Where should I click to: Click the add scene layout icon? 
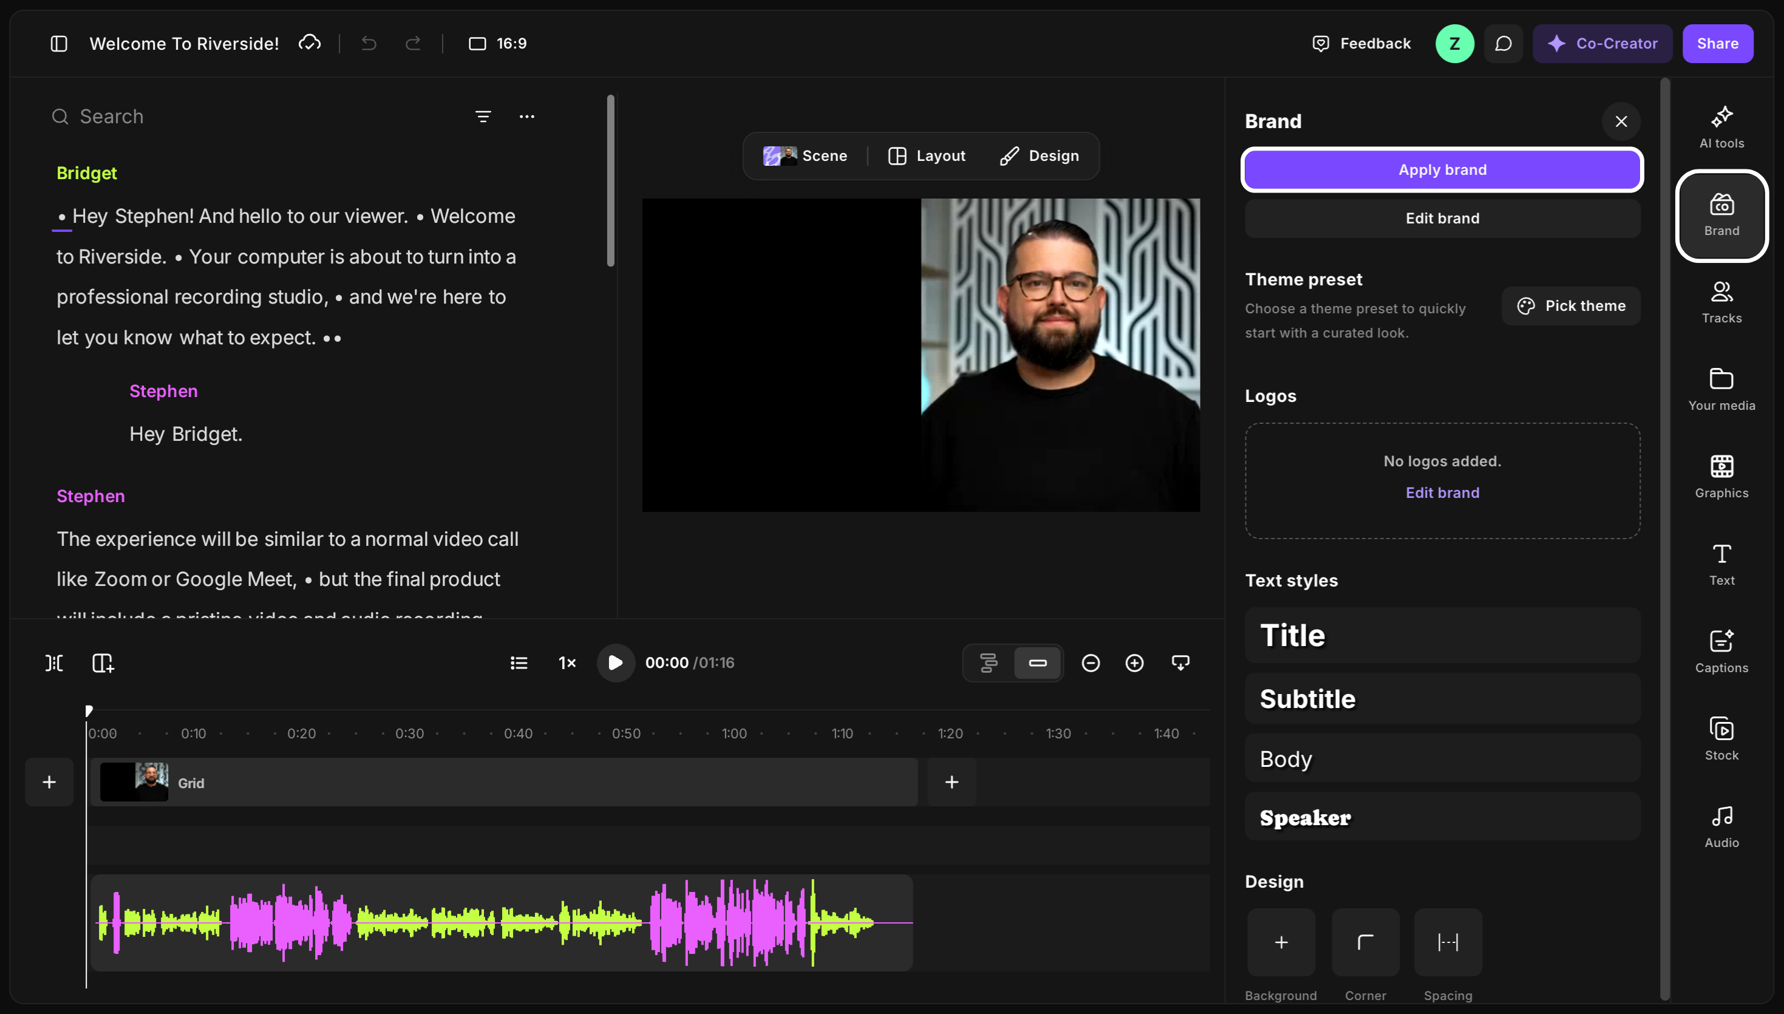(103, 662)
